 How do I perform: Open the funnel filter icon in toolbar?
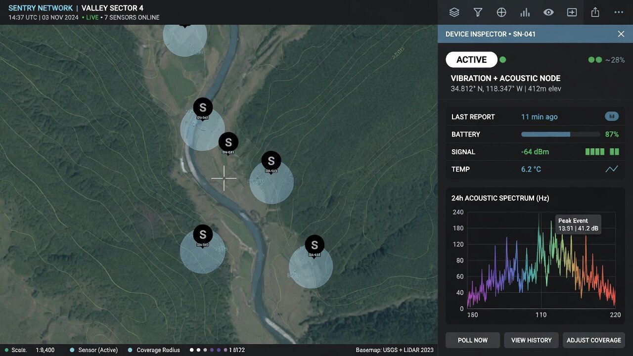pos(478,12)
